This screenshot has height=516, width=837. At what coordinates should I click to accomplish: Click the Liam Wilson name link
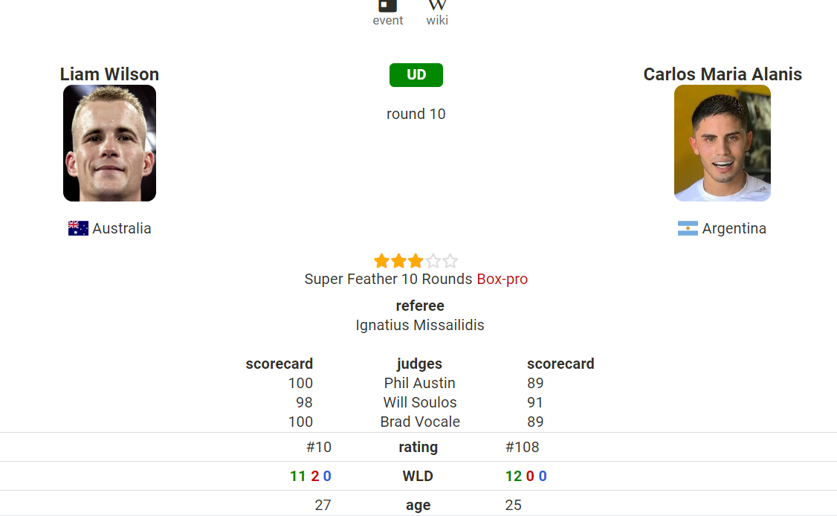coord(109,74)
